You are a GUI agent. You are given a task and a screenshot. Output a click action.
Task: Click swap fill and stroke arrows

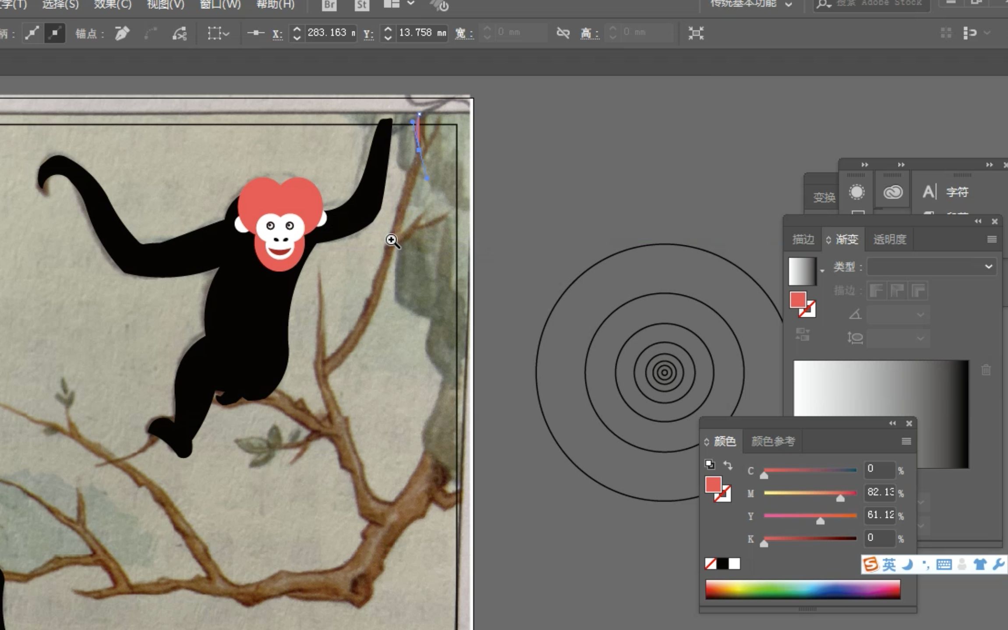pos(728,465)
